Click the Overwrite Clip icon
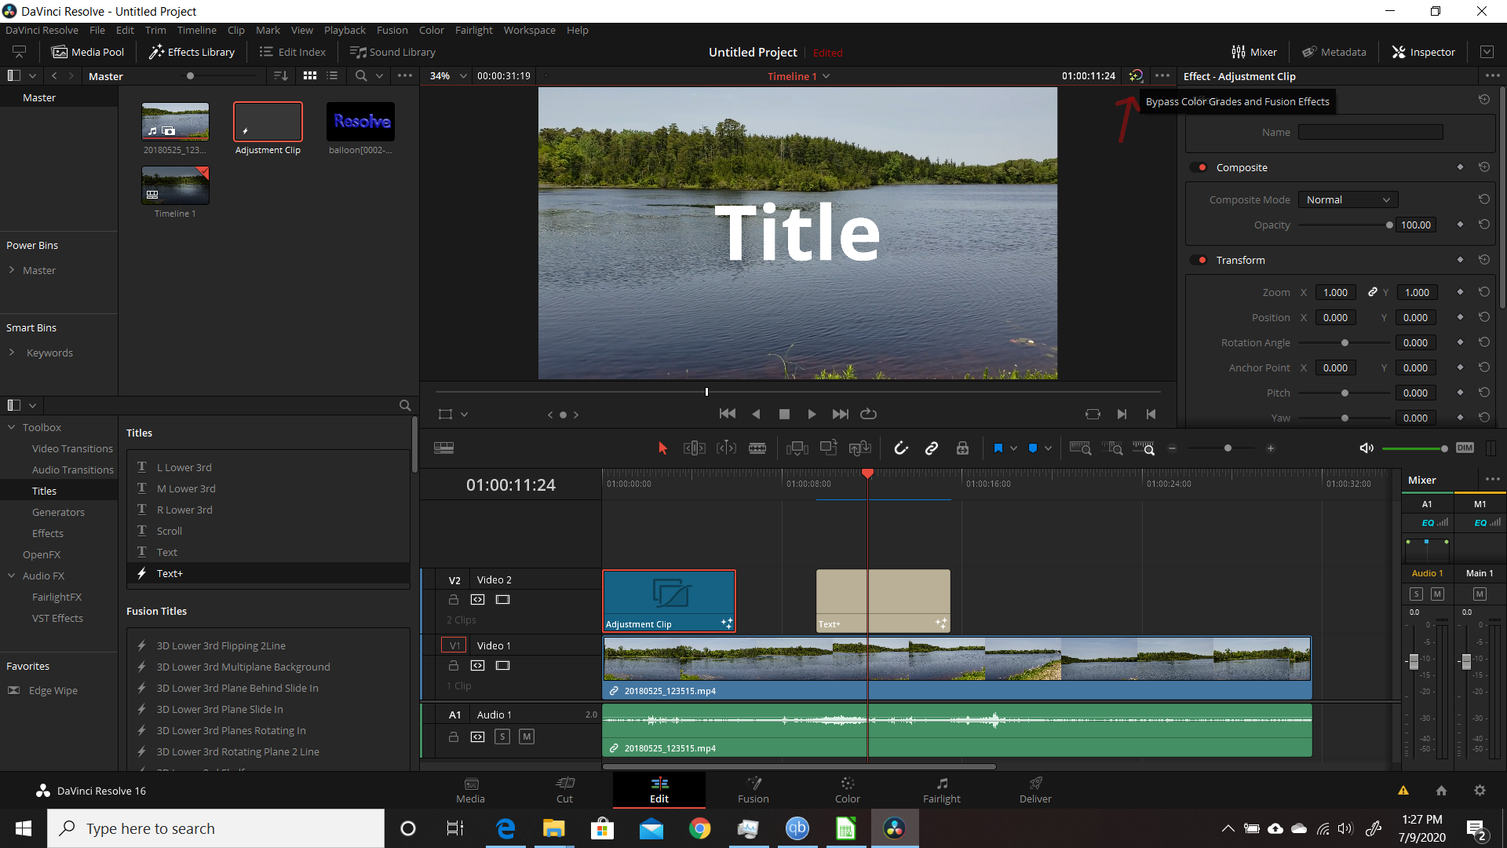 click(x=828, y=448)
